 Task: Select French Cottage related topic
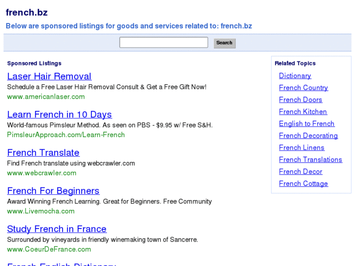[303, 184]
